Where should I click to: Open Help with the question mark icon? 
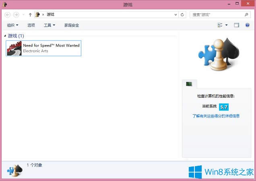coord(248,25)
